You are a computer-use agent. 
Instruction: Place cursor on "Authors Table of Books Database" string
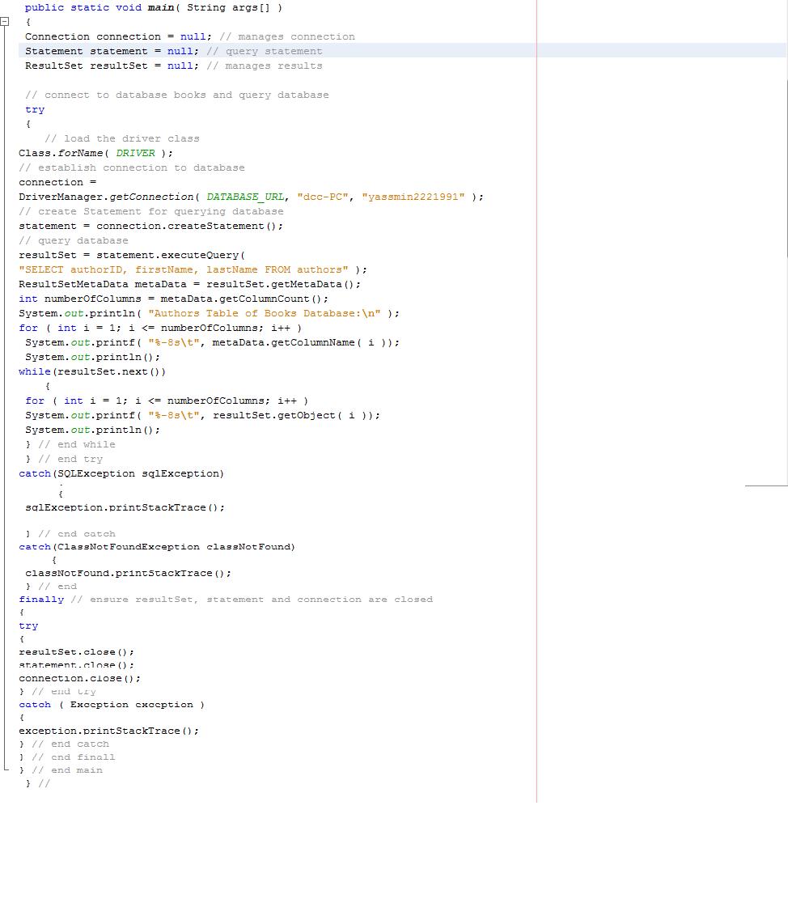(265, 313)
